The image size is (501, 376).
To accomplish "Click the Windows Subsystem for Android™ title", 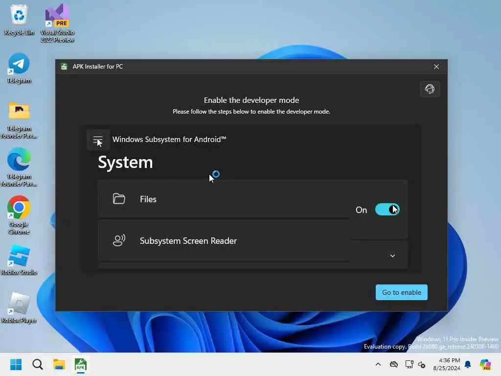I will point(169,140).
